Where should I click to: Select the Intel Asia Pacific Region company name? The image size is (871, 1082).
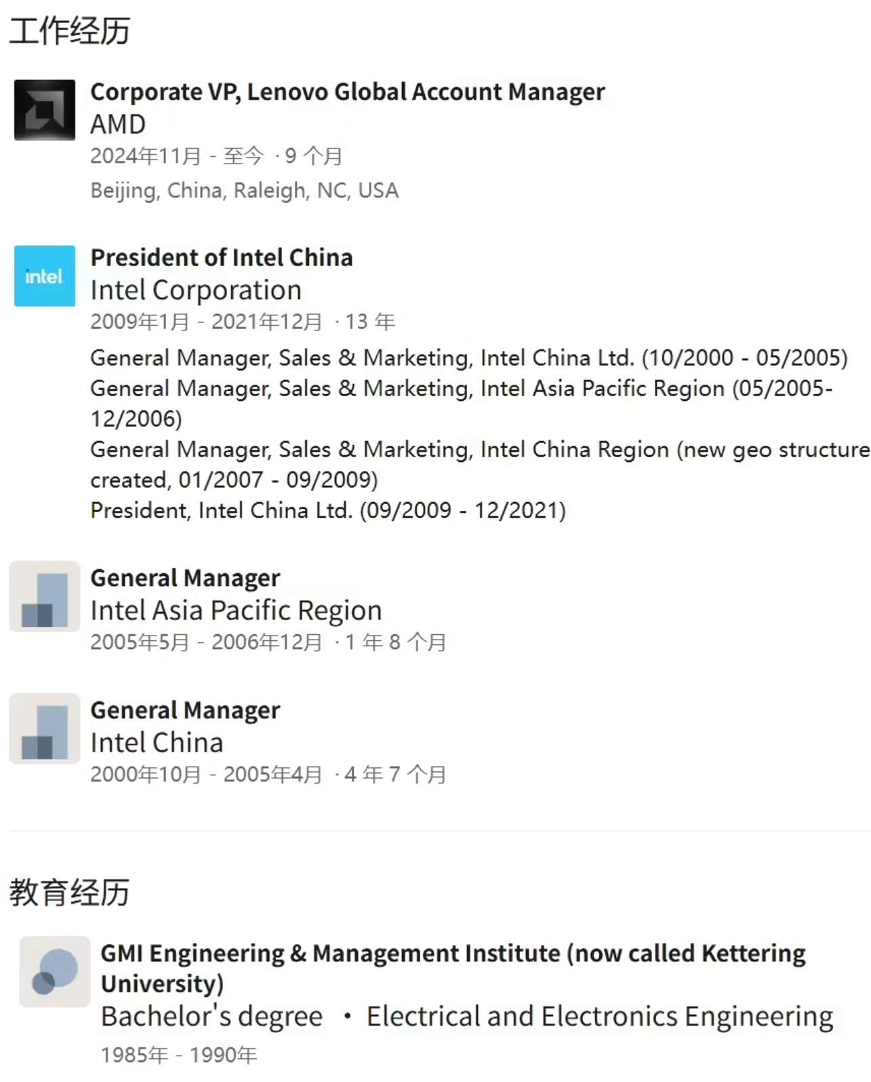(x=236, y=611)
